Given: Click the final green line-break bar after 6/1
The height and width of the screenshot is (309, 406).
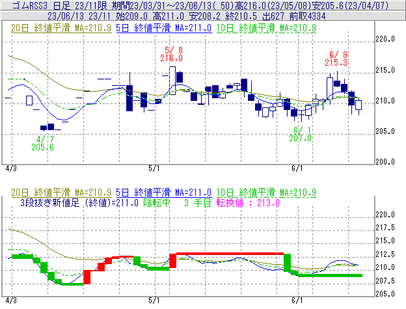Looking at the screenshot, I should click(330, 275).
